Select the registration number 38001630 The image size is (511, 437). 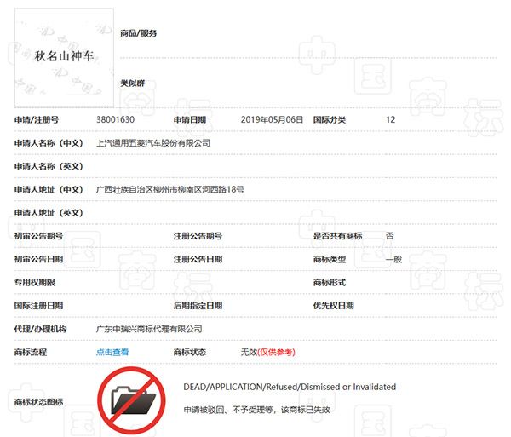click(116, 120)
